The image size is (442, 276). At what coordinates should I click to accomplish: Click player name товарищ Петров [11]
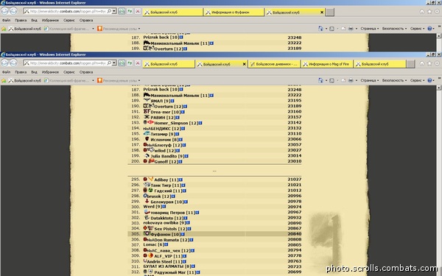coord(172,213)
